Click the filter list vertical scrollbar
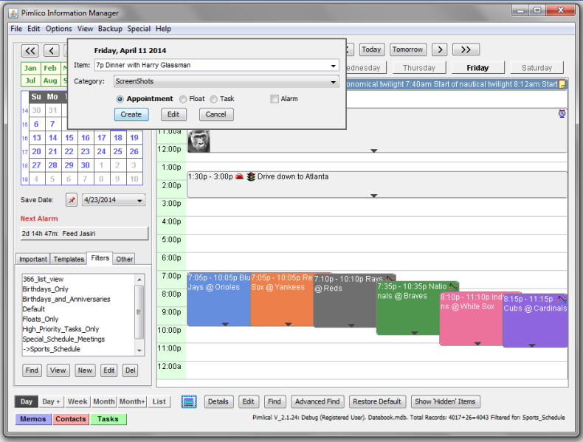Viewport: 583px width, 442px height. (x=139, y=314)
